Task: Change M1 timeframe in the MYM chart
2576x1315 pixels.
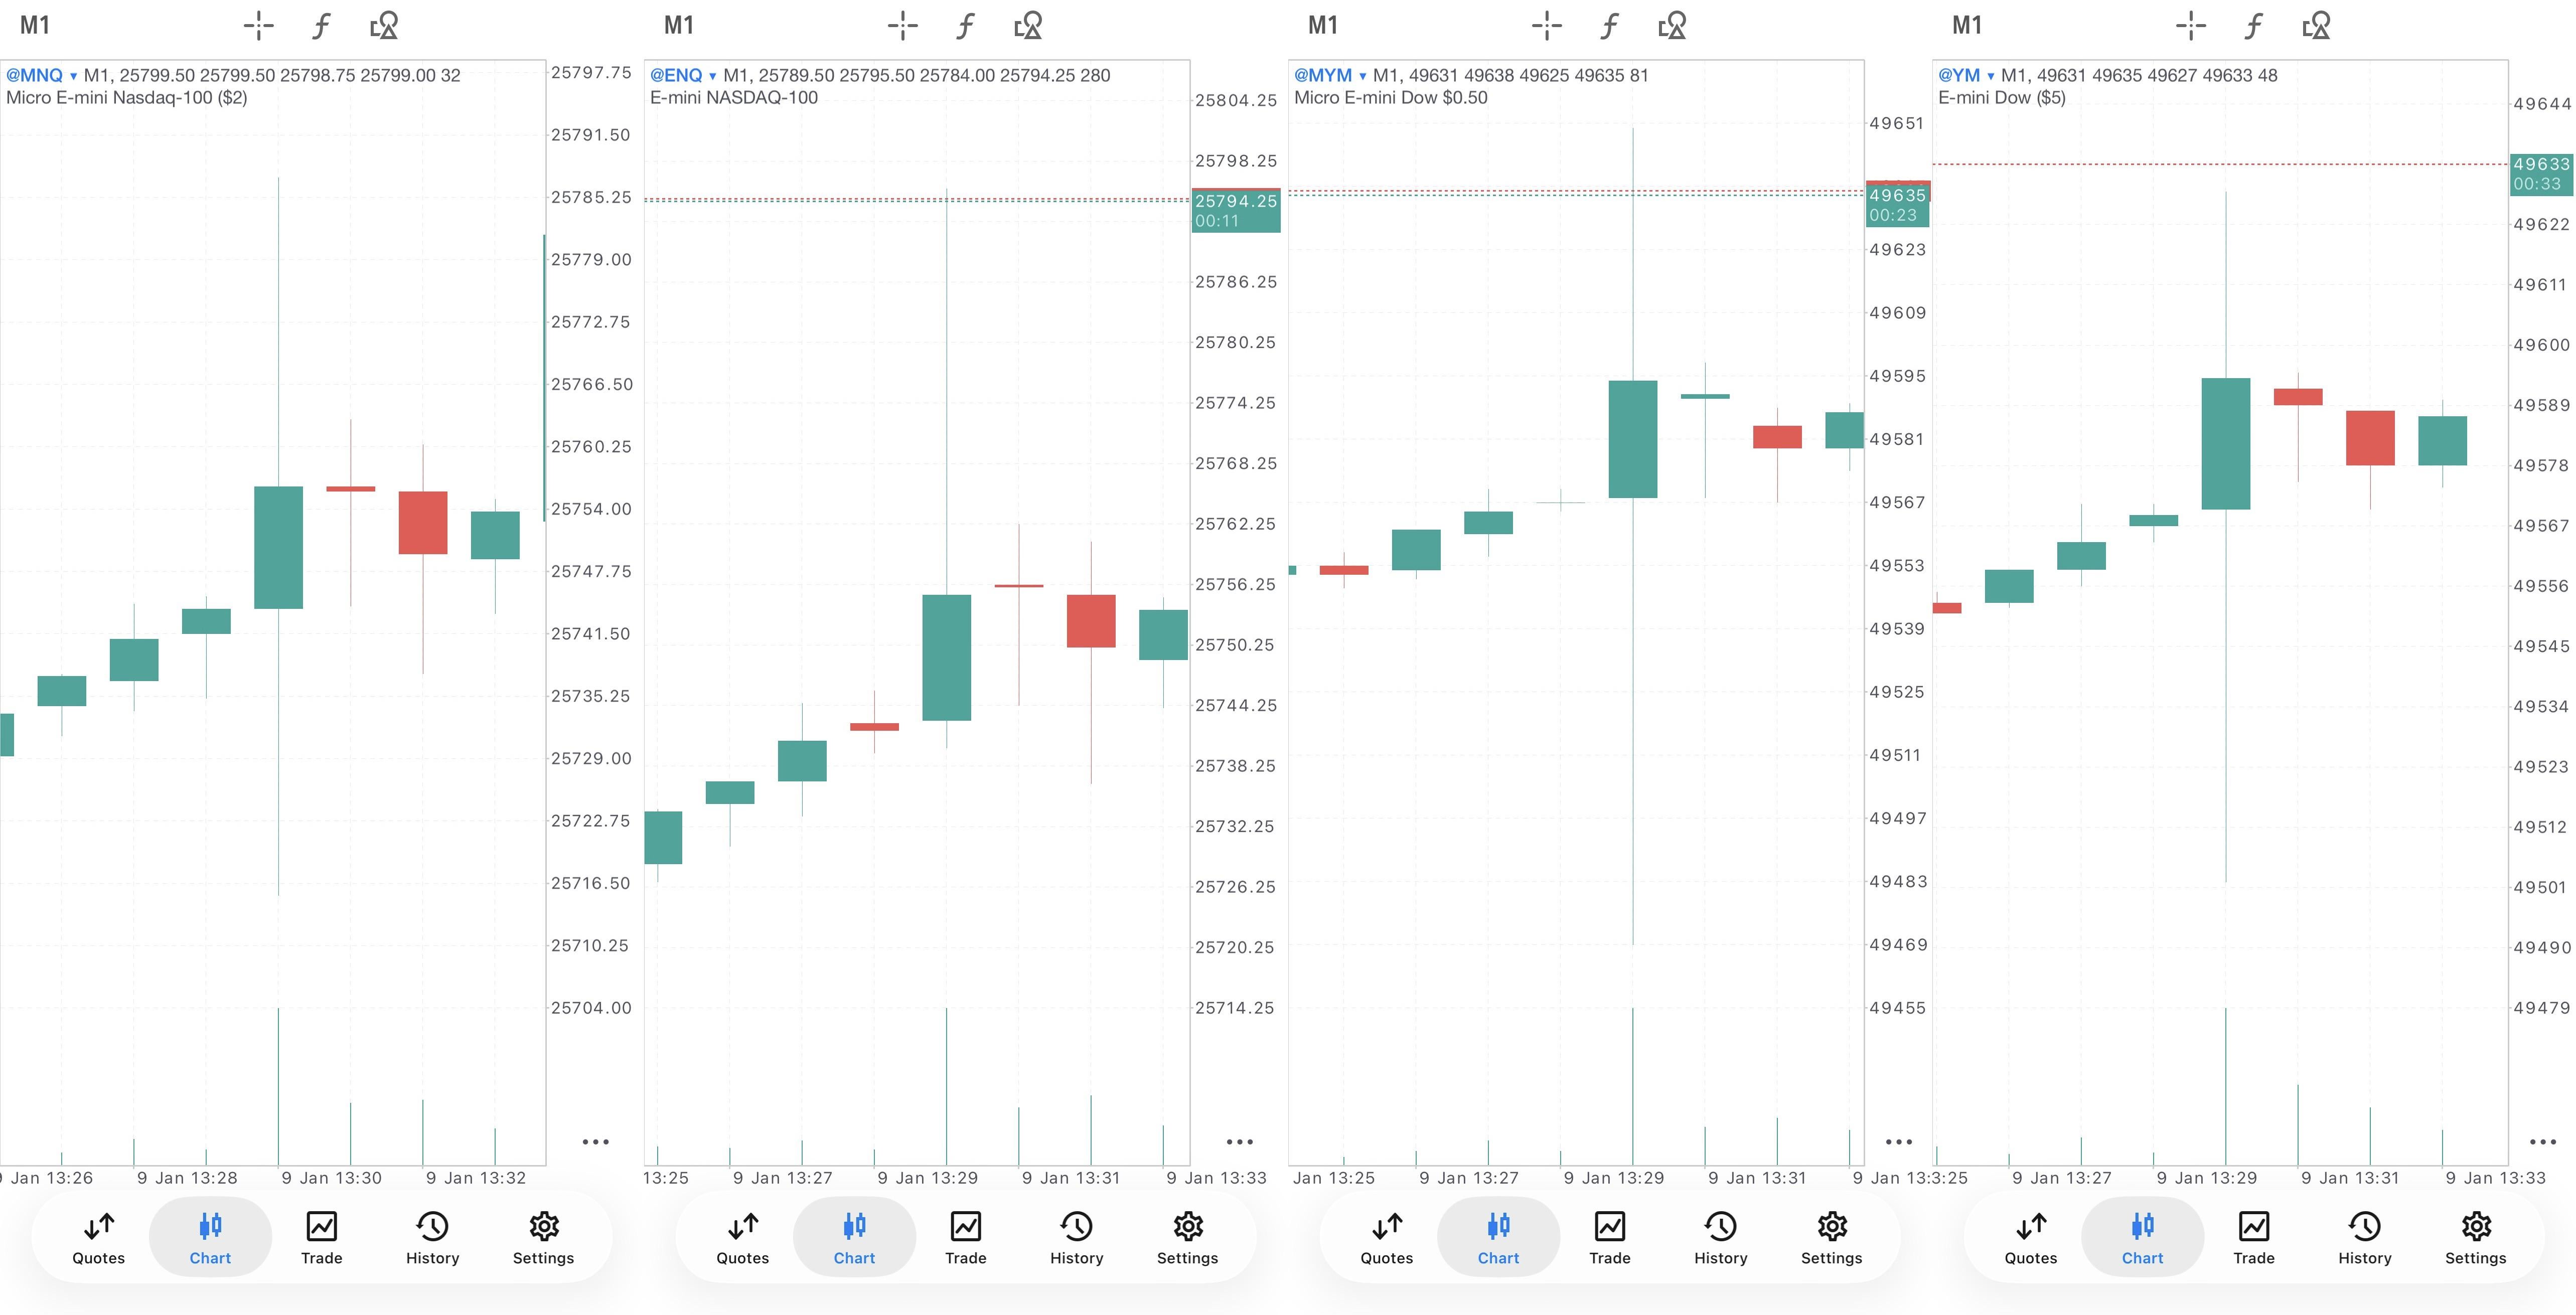Action: tap(1322, 25)
